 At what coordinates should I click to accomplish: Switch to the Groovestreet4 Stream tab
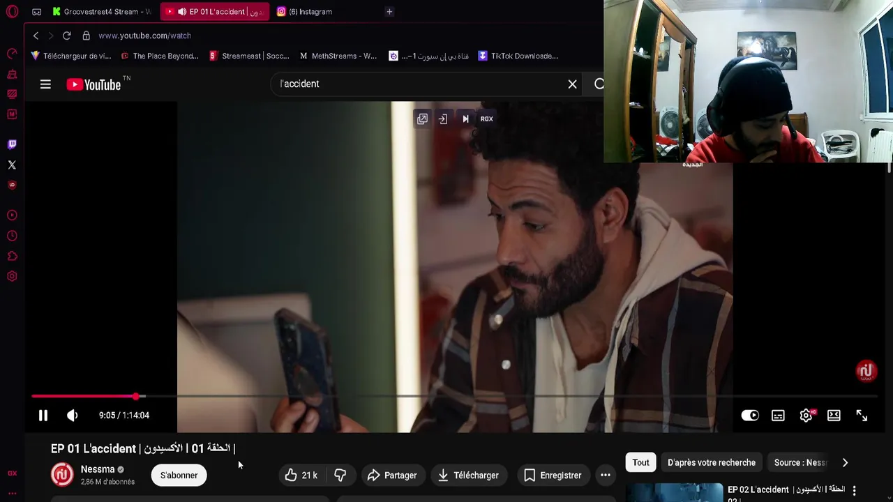tap(102, 12)
